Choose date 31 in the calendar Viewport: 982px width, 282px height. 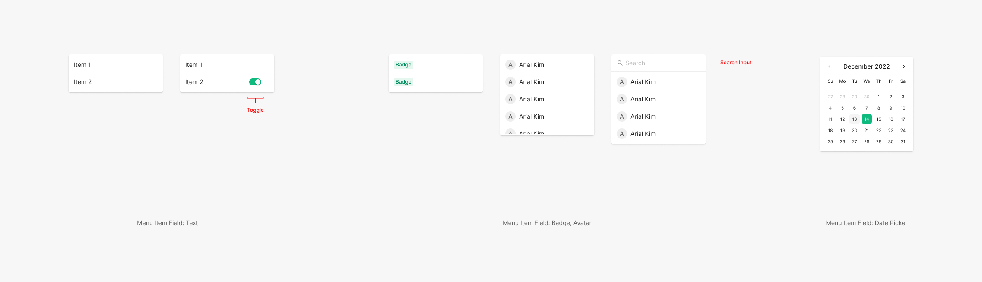[903, 141]
